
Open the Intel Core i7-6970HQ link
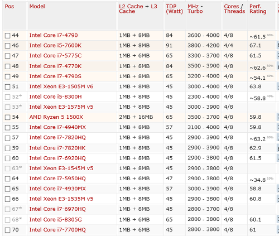[57, 209]
